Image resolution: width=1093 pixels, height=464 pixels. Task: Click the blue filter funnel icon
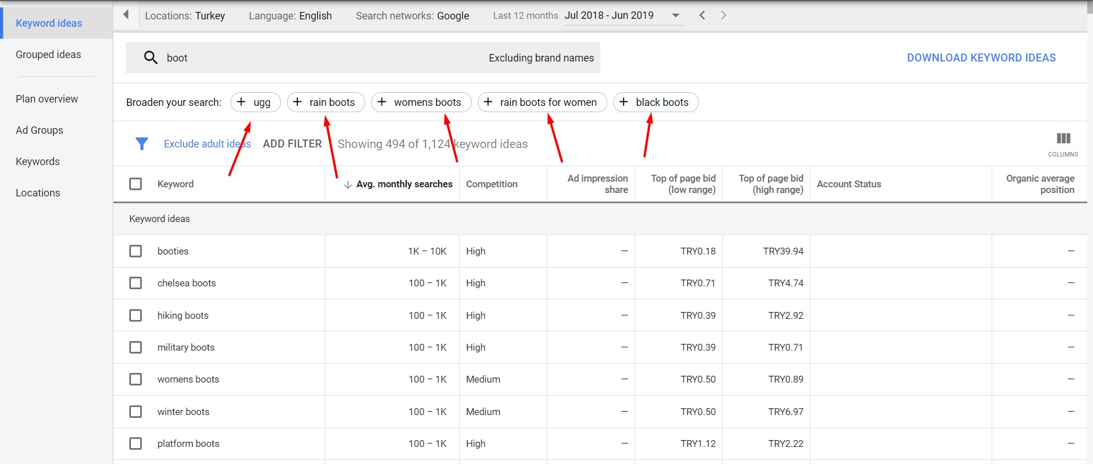142,144
